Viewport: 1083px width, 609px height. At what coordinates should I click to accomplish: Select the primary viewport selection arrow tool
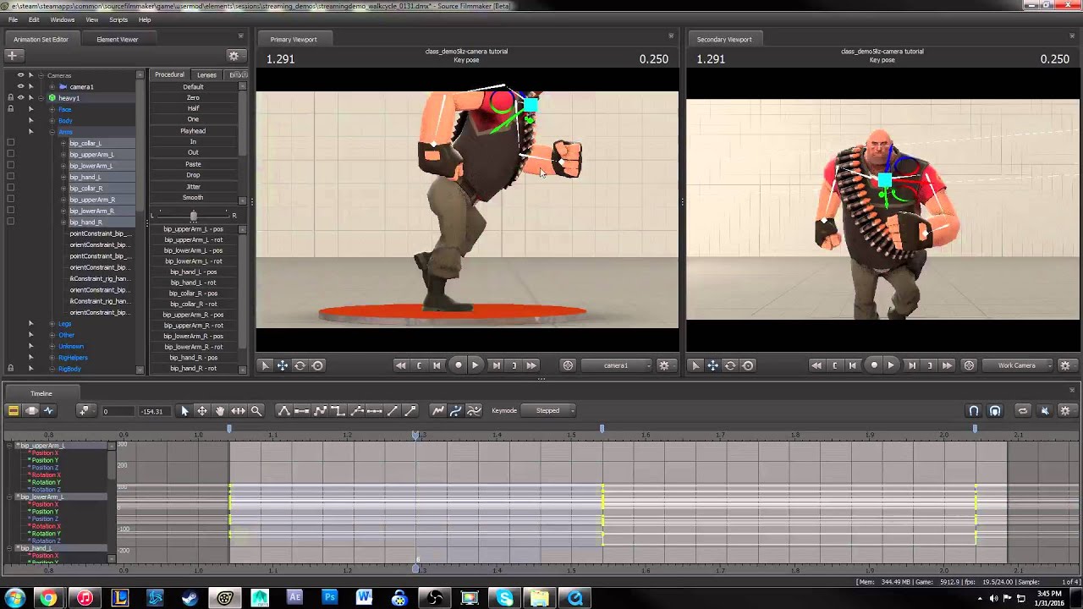pos(265,365)
